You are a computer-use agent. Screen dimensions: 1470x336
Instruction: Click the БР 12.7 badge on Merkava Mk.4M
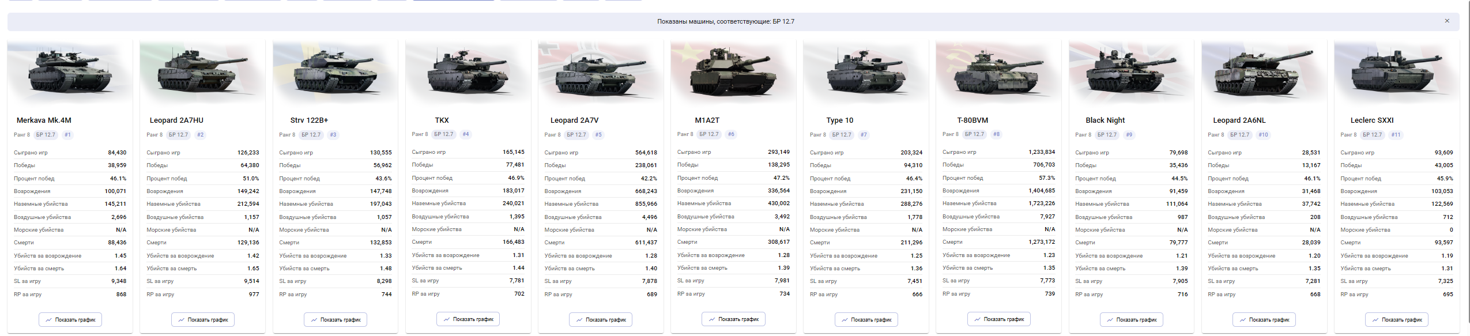46,135
